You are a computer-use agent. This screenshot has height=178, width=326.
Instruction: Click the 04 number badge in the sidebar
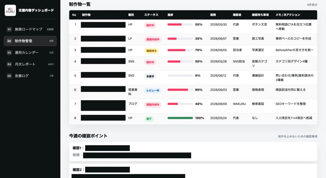[x=9, y=64]
